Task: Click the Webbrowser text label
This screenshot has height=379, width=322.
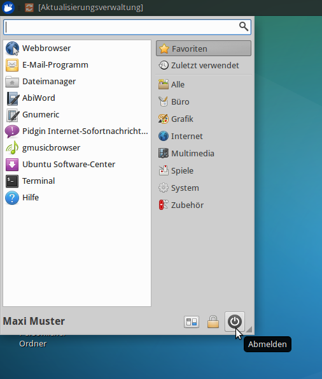Action: click(x=46, y=48)
